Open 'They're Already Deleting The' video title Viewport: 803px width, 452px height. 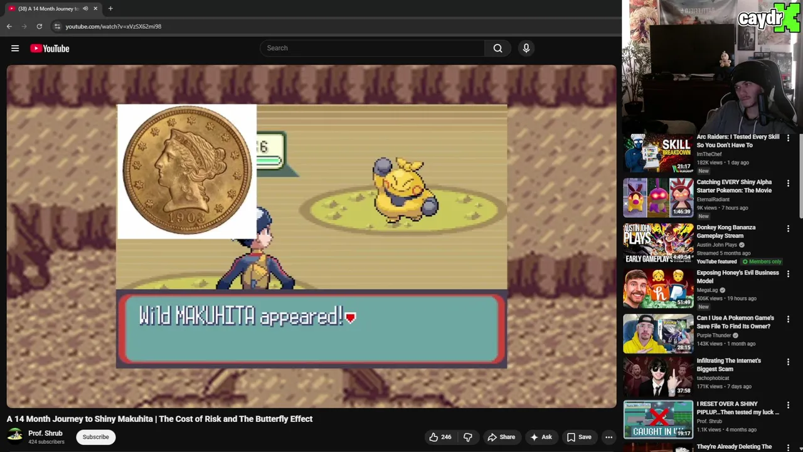point(734,447)
